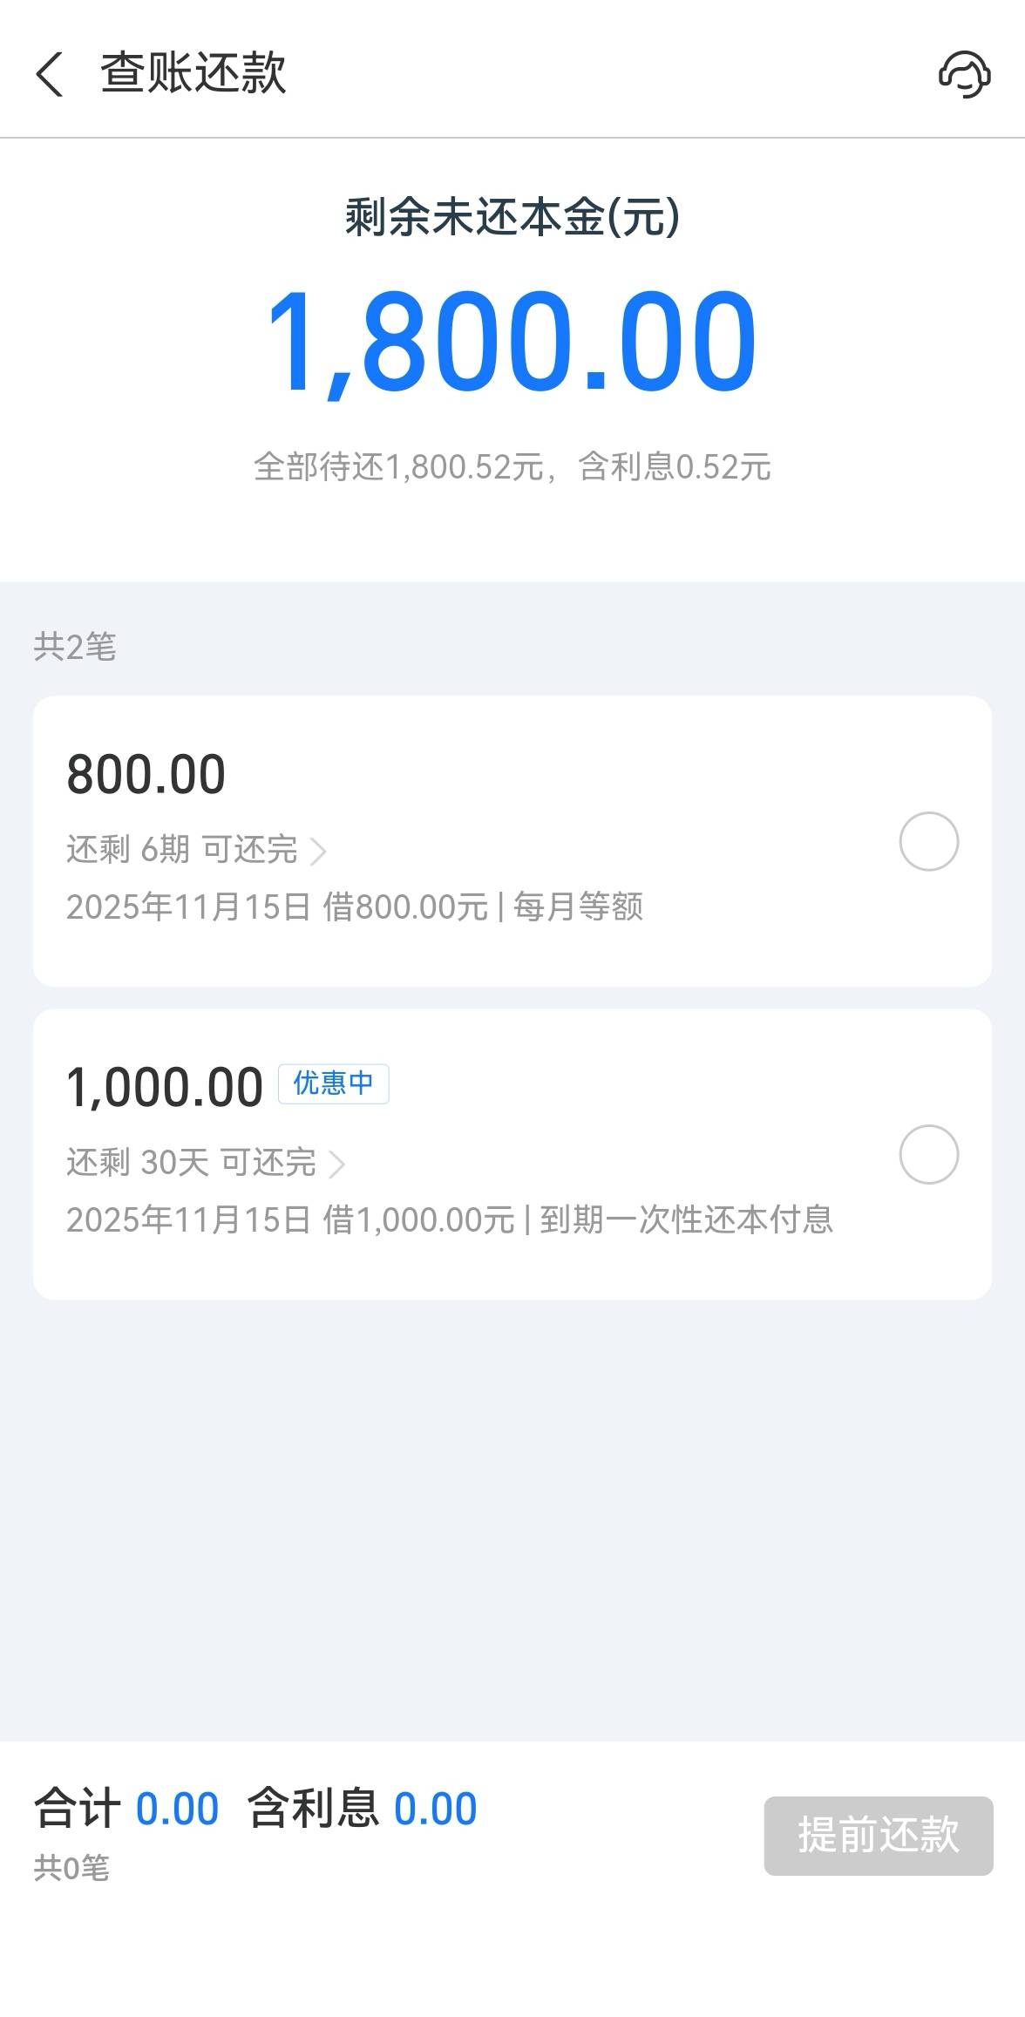Screen dimensions: 1025x2017
Task: Select the 1,000.00 loan radio button
Action: point(928,1154)
